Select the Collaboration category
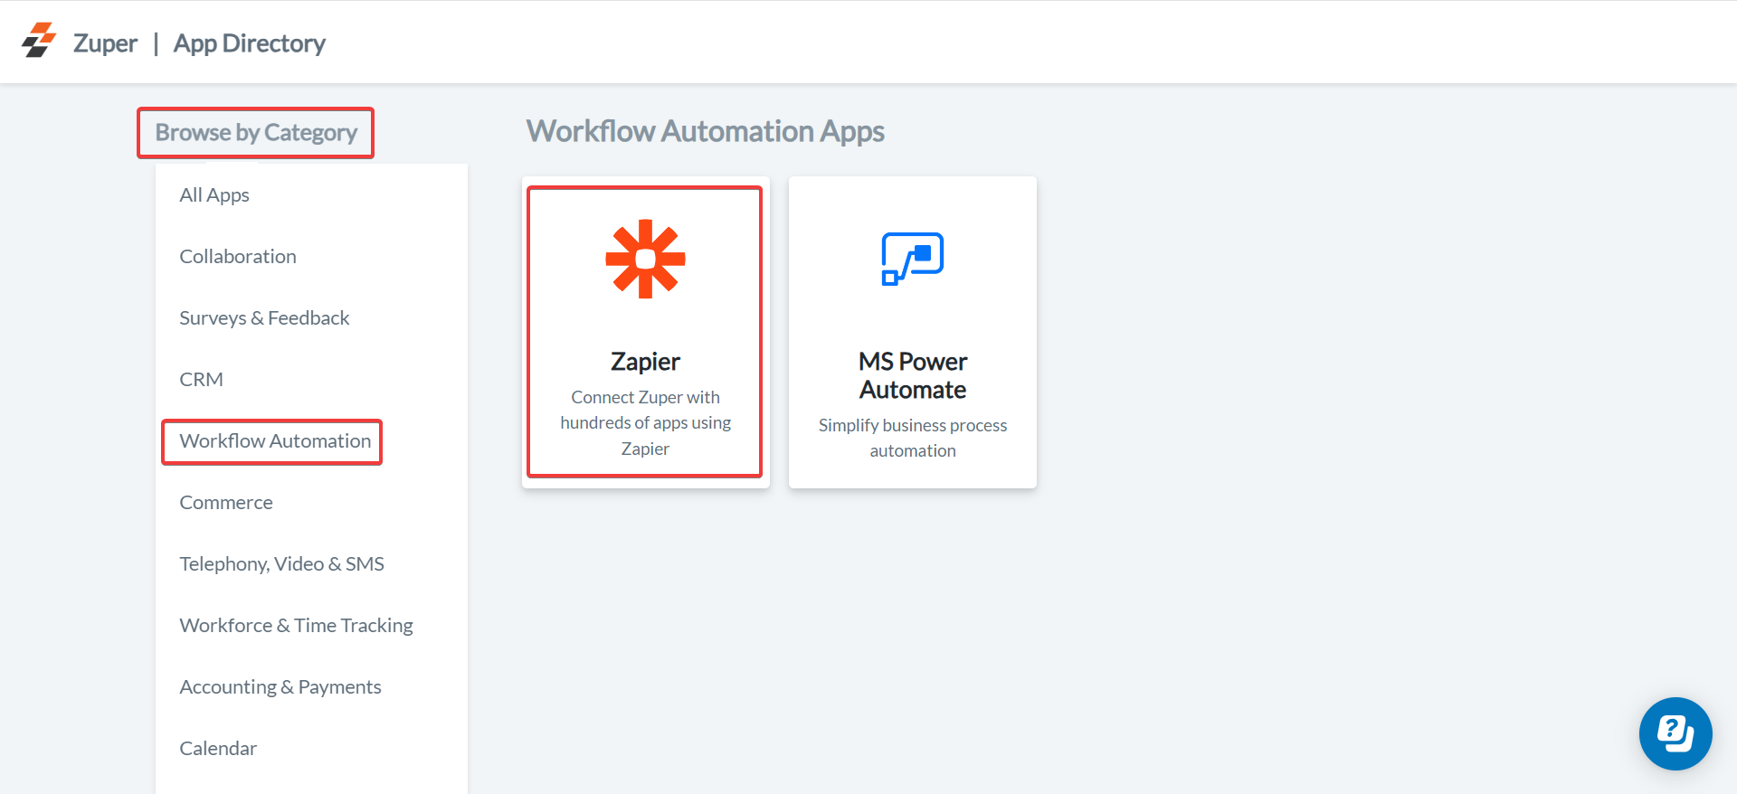Viewport: 1737px width, 794px height. click(x=238, y=257)
